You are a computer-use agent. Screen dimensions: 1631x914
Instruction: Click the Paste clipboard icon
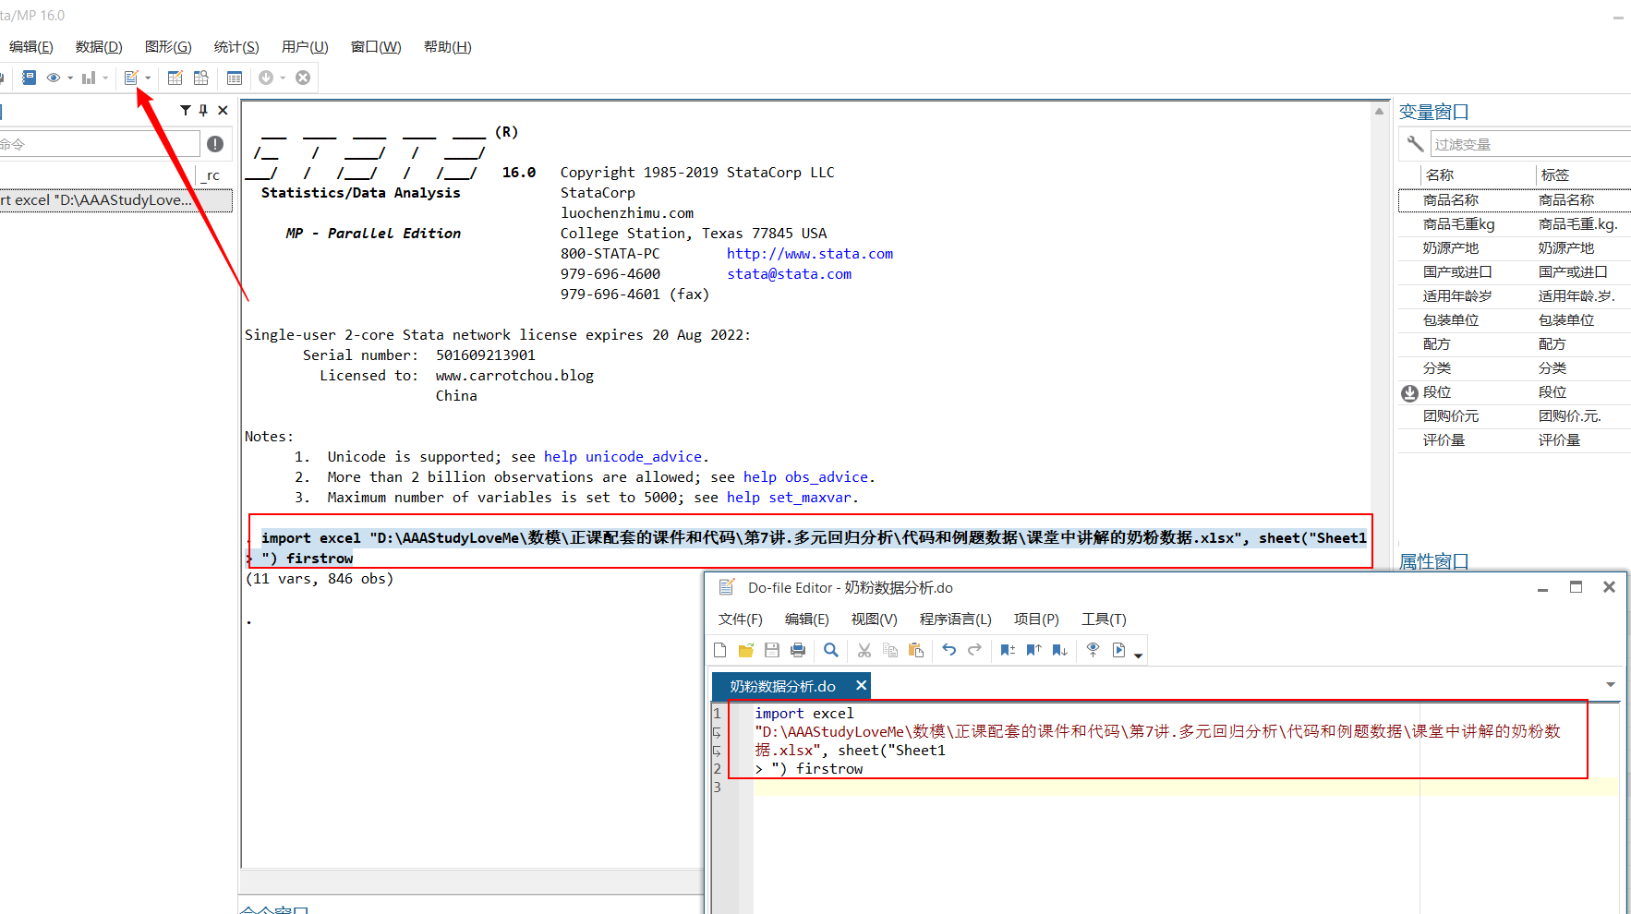pos(916,651)
